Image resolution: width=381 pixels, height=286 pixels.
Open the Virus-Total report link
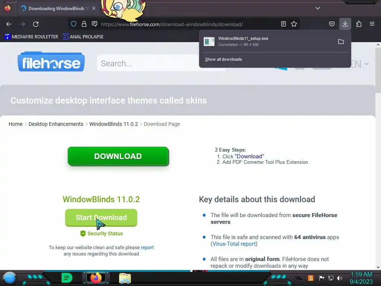click(x=234, y=244)
